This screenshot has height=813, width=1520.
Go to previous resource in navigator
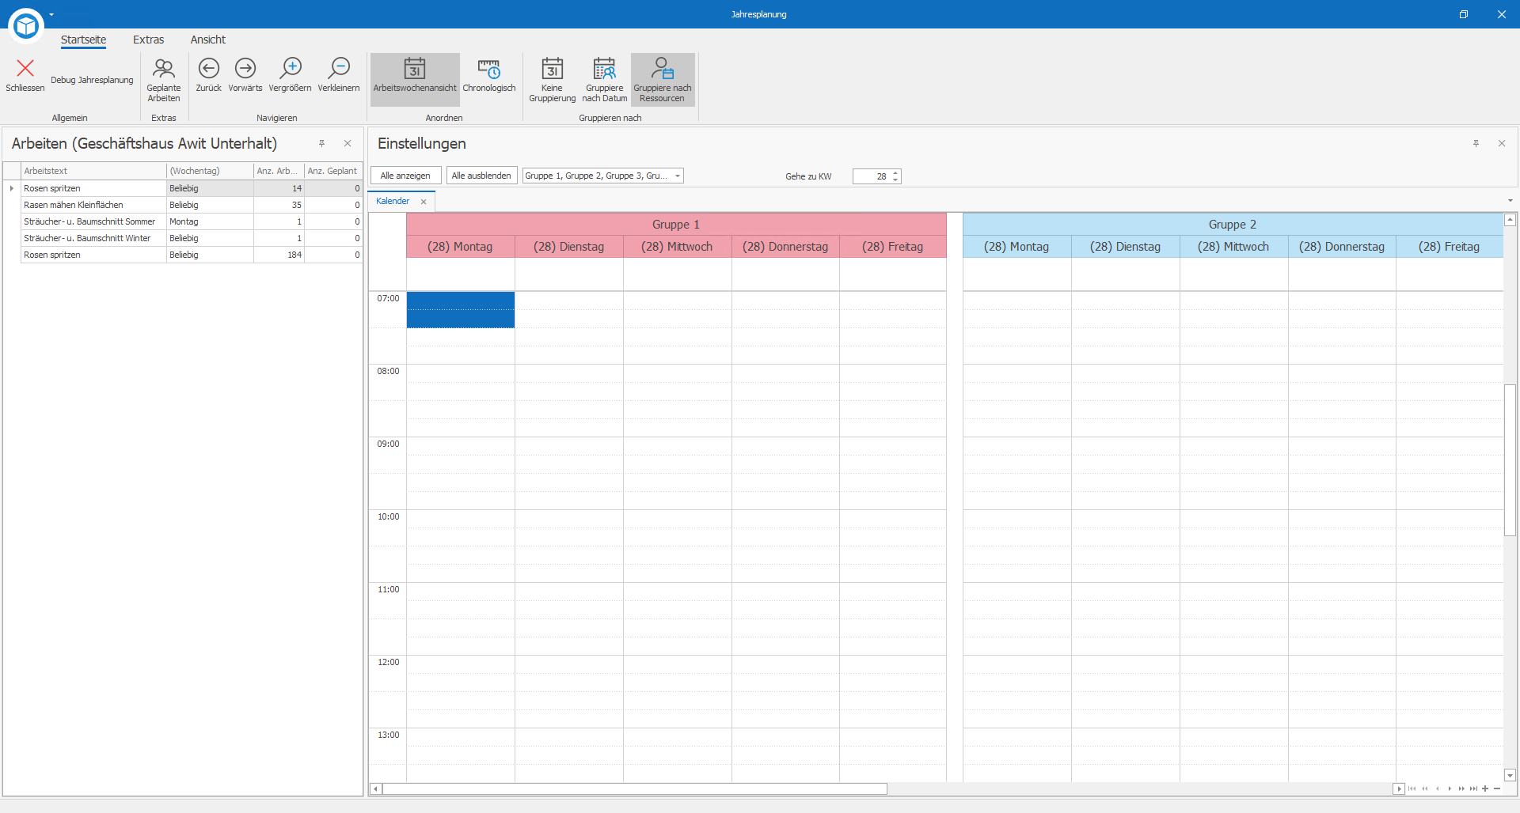[x=1438, y=788]
